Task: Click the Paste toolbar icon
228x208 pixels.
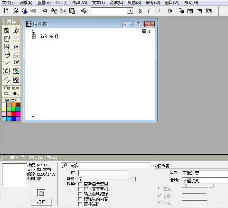Action: (x=72, y=11)
